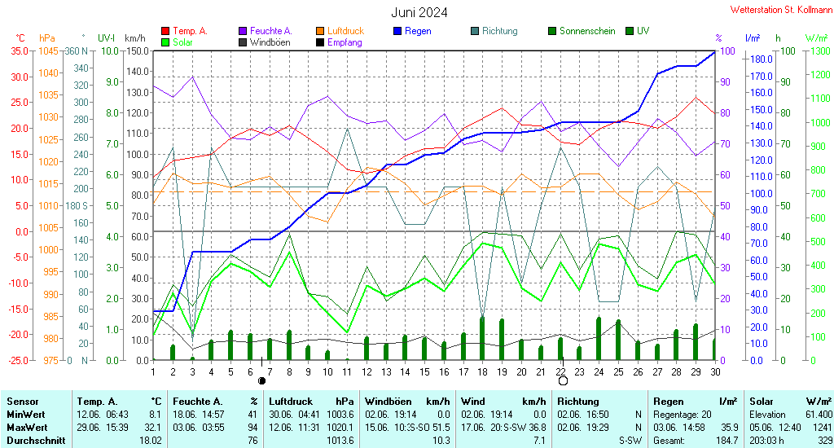Click the purple Feuchte A. legend swatch
Screen dimensions: 834x448
(243, 32)
